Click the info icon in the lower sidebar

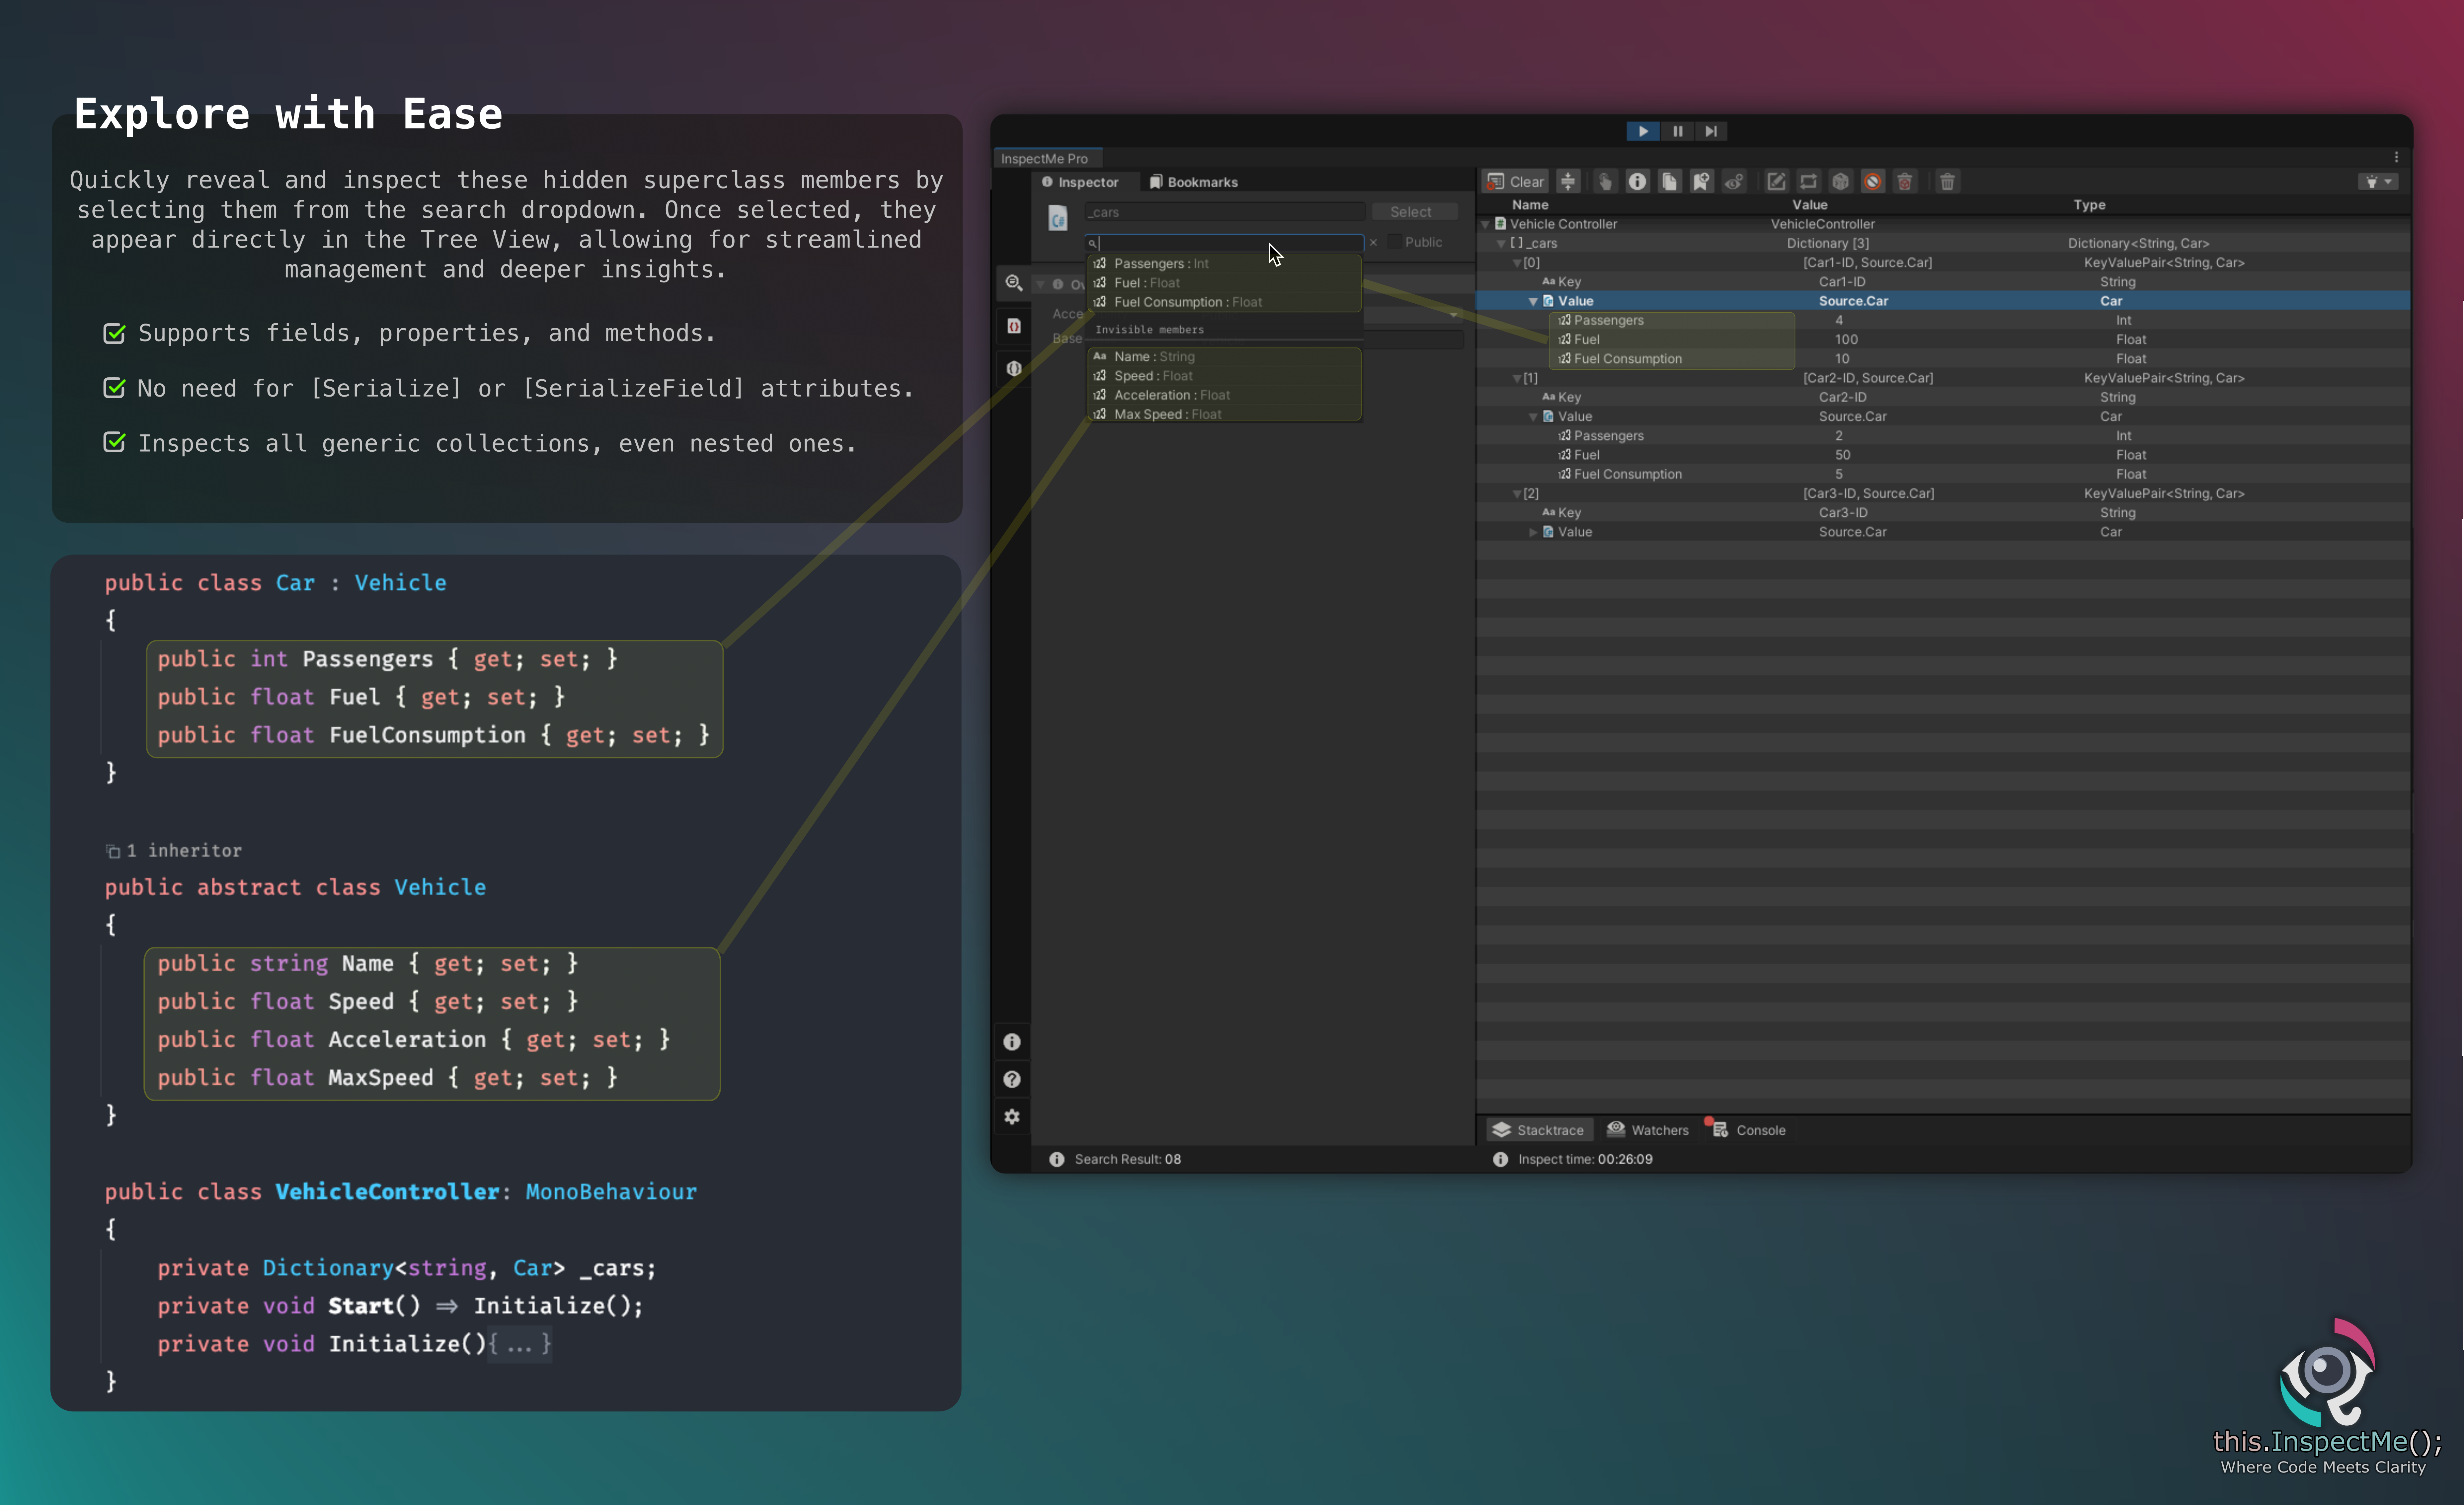[x=1012, y=1042]
